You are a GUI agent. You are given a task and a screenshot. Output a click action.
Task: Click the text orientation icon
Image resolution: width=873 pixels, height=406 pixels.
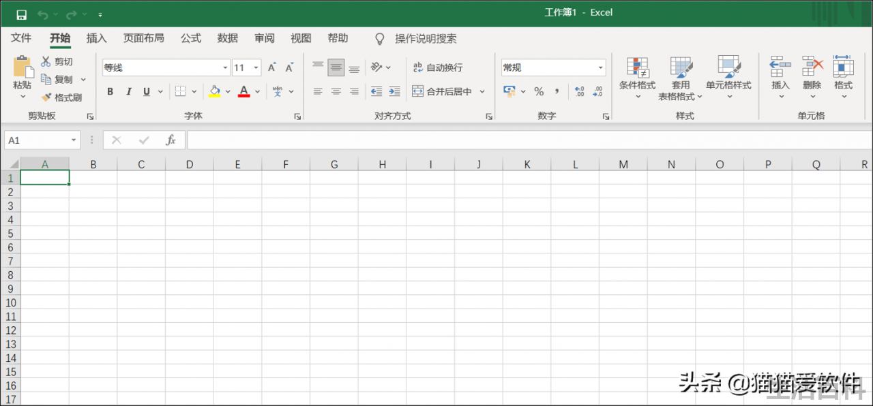point(376,67)
